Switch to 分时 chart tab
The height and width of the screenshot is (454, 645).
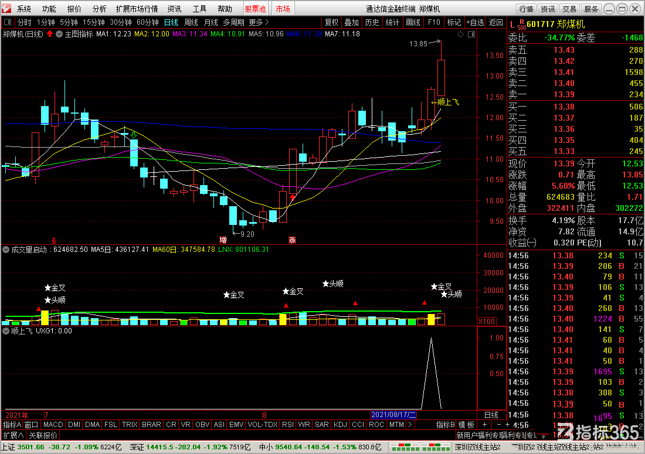click(24, 22)
